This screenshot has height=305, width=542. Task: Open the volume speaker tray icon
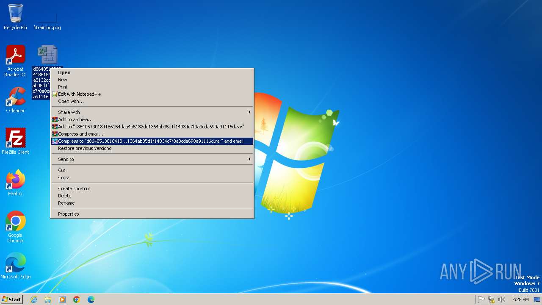502,299
